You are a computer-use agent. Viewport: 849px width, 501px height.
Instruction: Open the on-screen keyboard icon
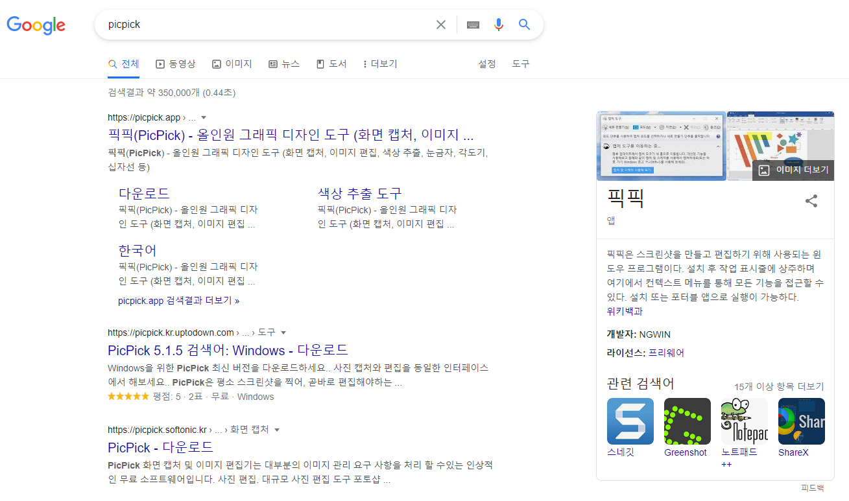[473, 25]
